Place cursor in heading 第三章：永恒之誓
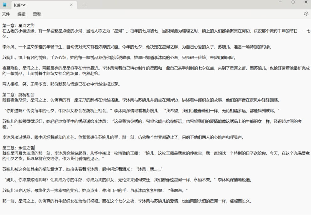Screen dimensions: 311x215 coord(18,148)
